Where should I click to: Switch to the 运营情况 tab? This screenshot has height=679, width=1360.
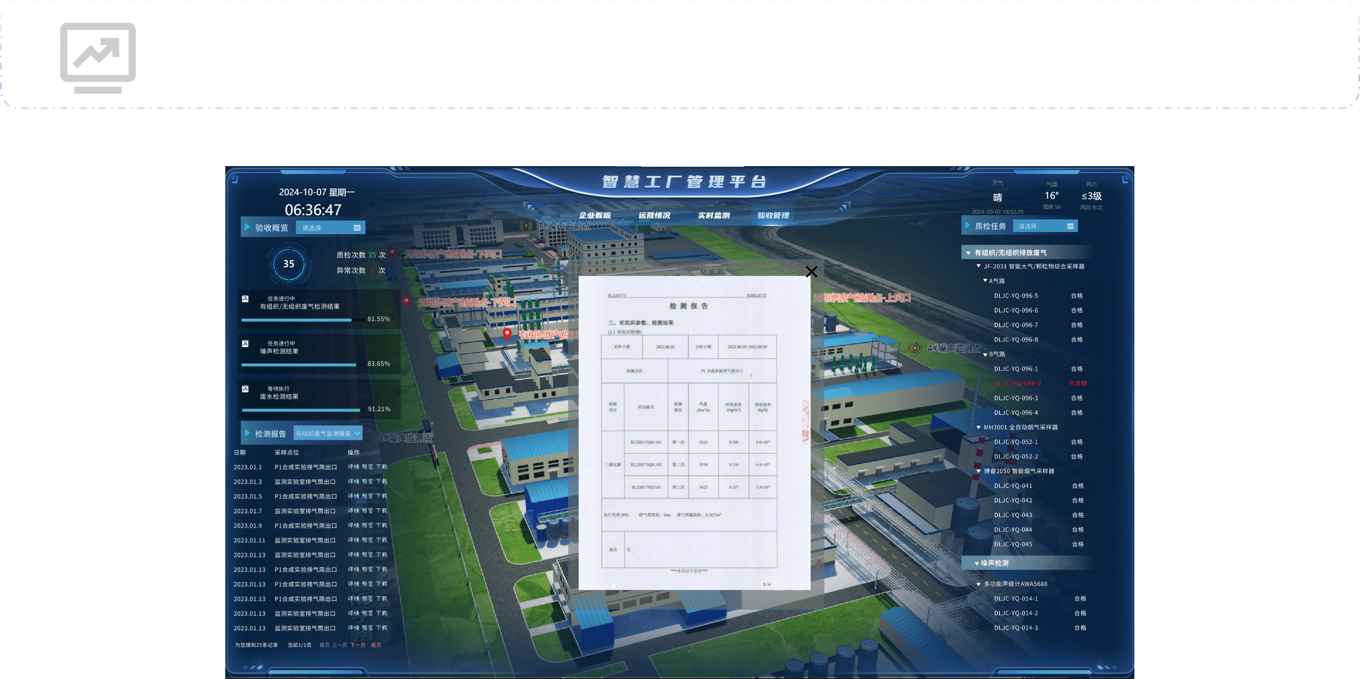tap(654, 215)
